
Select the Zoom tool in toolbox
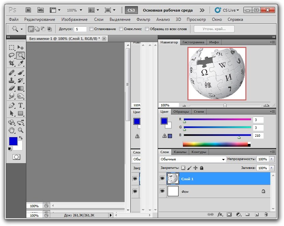(20, 130)
